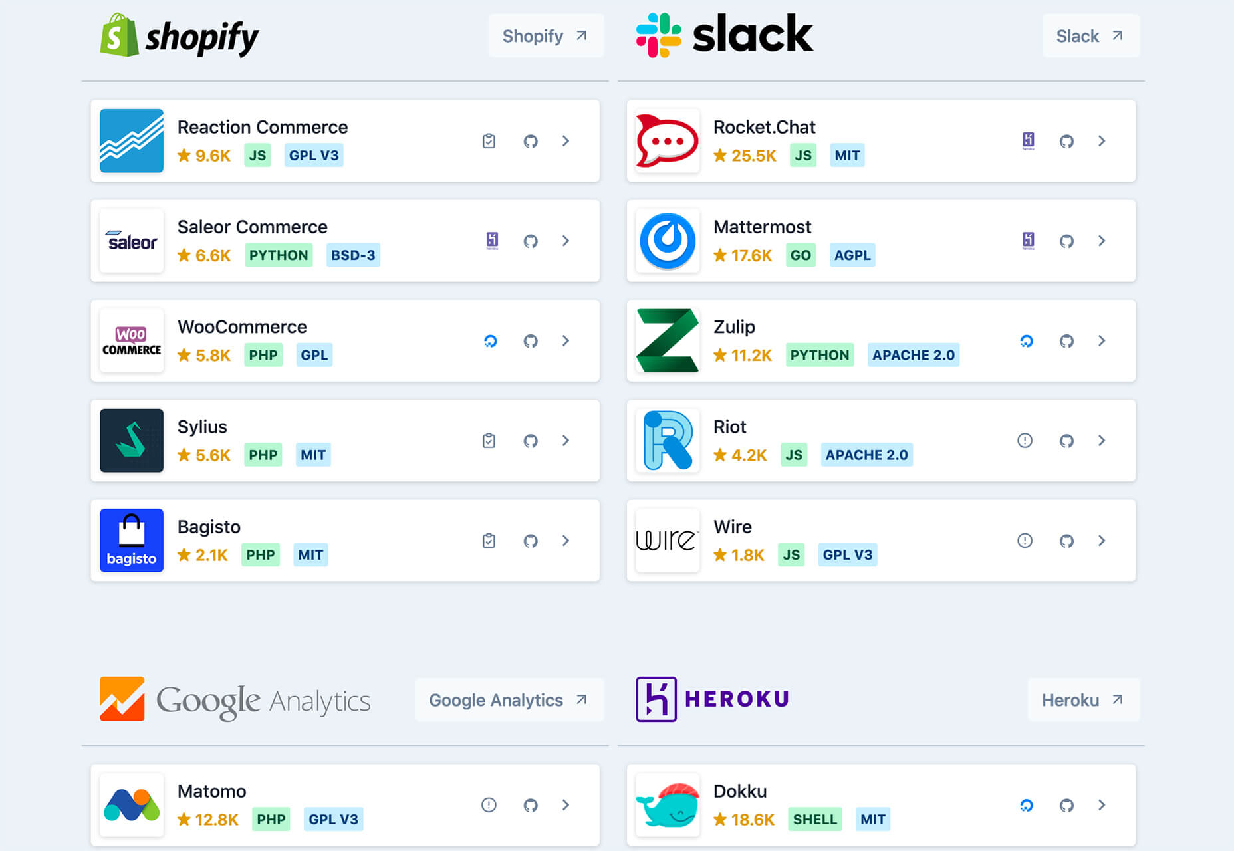The image size is (1234, 851).
Task: Click the Heroku external link button
Action: (x=1082, y=700)
